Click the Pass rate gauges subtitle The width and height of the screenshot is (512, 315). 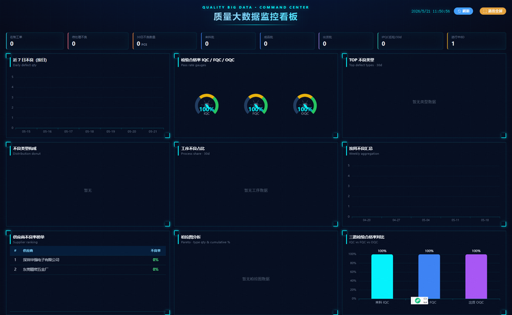[194, 65]
